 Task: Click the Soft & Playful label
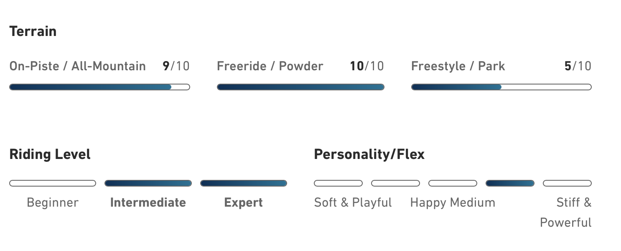pos(353,203)
